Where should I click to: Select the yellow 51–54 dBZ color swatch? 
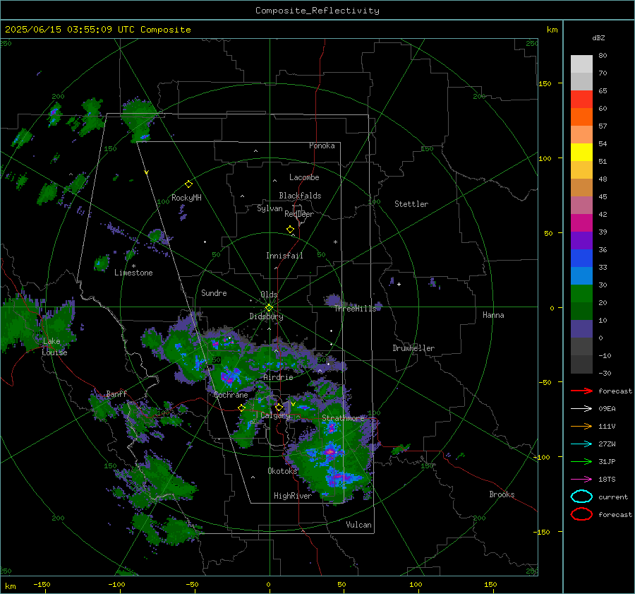581,153
